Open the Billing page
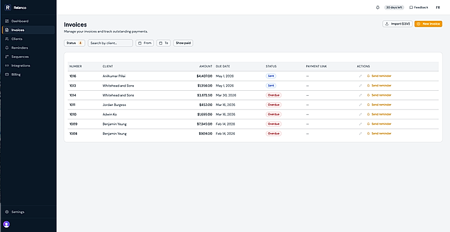 click(28, 74)
